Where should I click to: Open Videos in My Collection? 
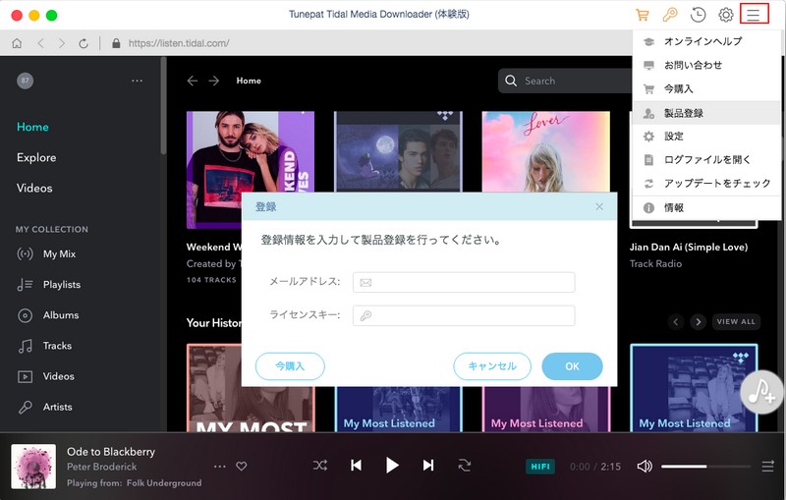click(45, 376)
